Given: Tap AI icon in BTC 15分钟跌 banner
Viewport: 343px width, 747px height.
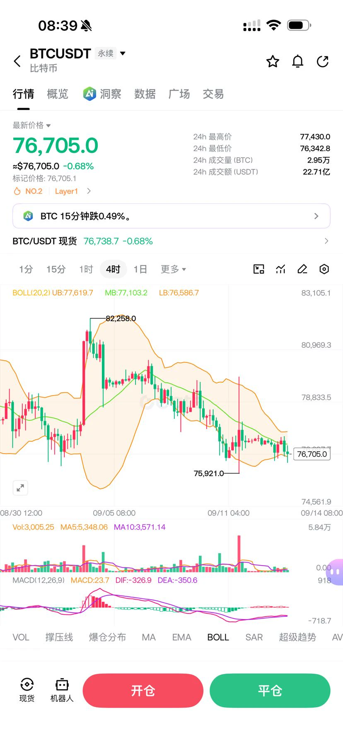Looking at the screenshot, I should coord(28,216).
